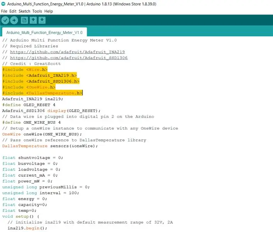Click the 'Setup a oneWire instance' comment

(x=90, y=128)
